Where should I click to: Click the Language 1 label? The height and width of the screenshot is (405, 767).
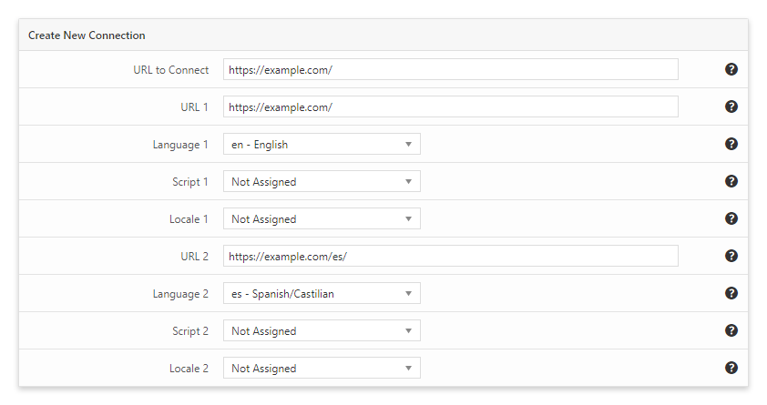pos(180,145)
